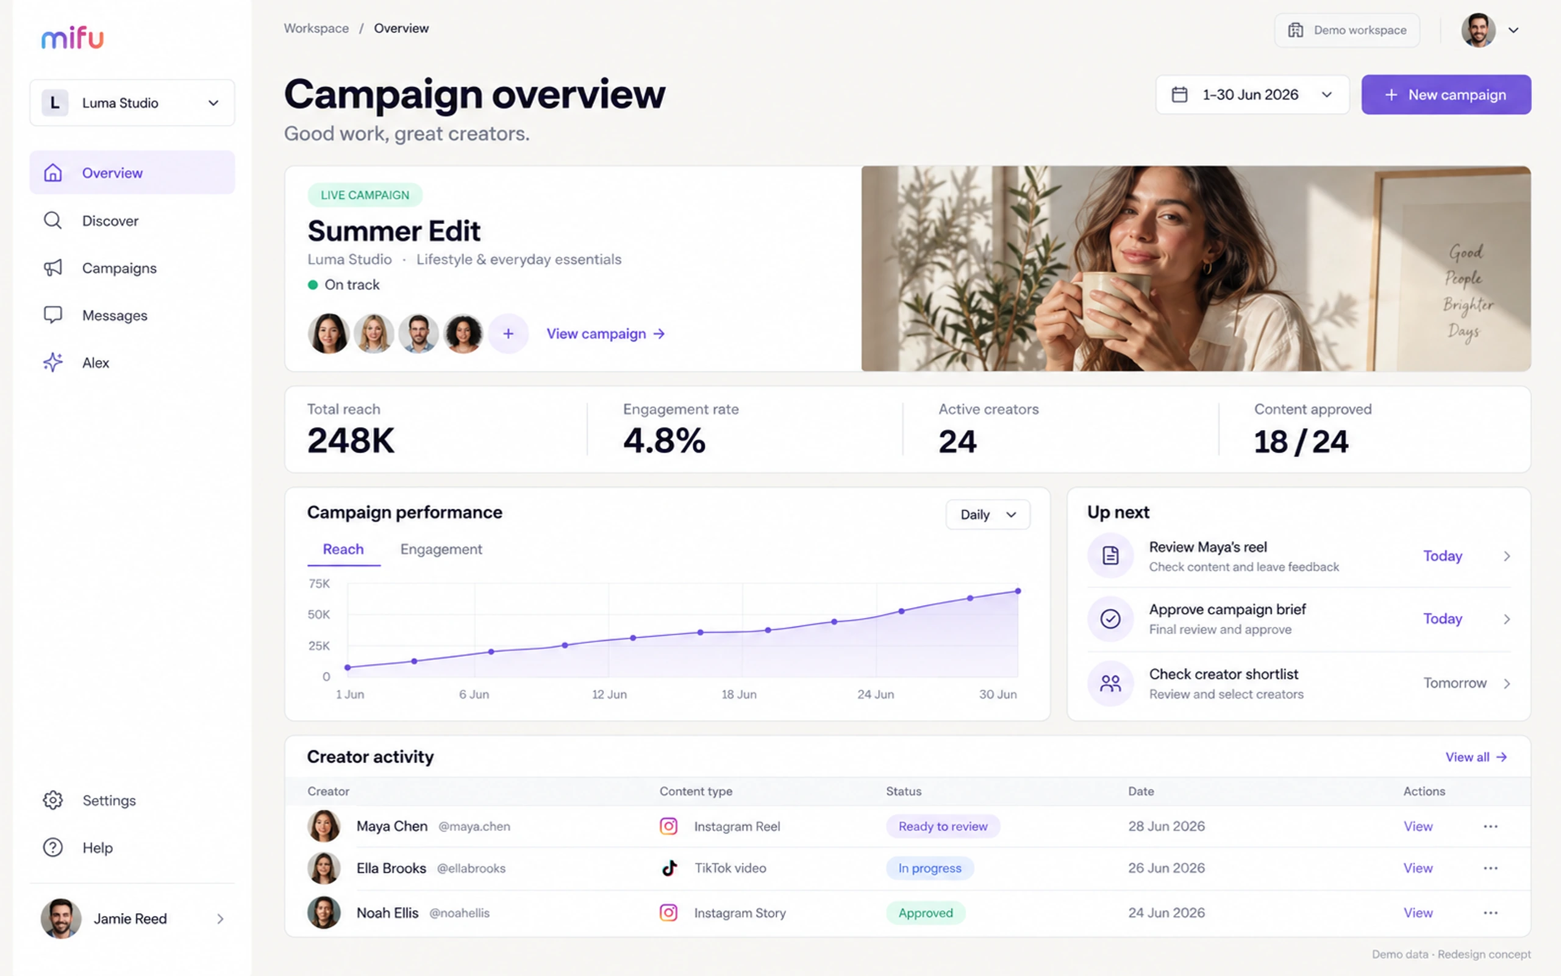
Task: Click the Workspace breadcrumb link
Action: 316,29
